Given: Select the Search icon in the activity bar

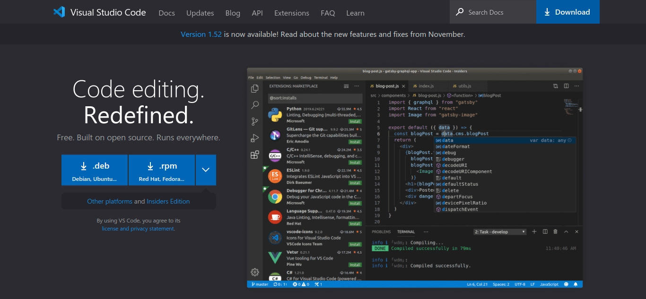Looking at the screenshot, I should [x=255, y=105].
